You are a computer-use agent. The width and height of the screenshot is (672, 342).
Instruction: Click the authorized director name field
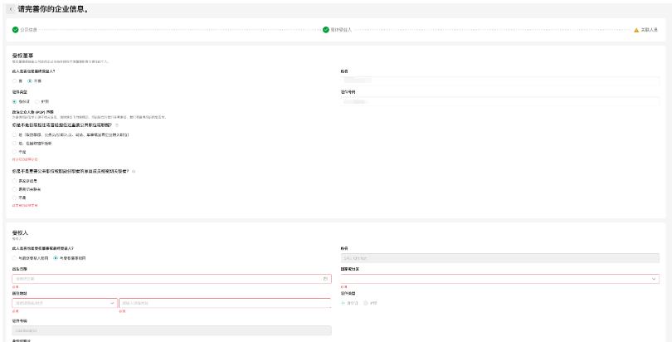[x=500, y=81]
